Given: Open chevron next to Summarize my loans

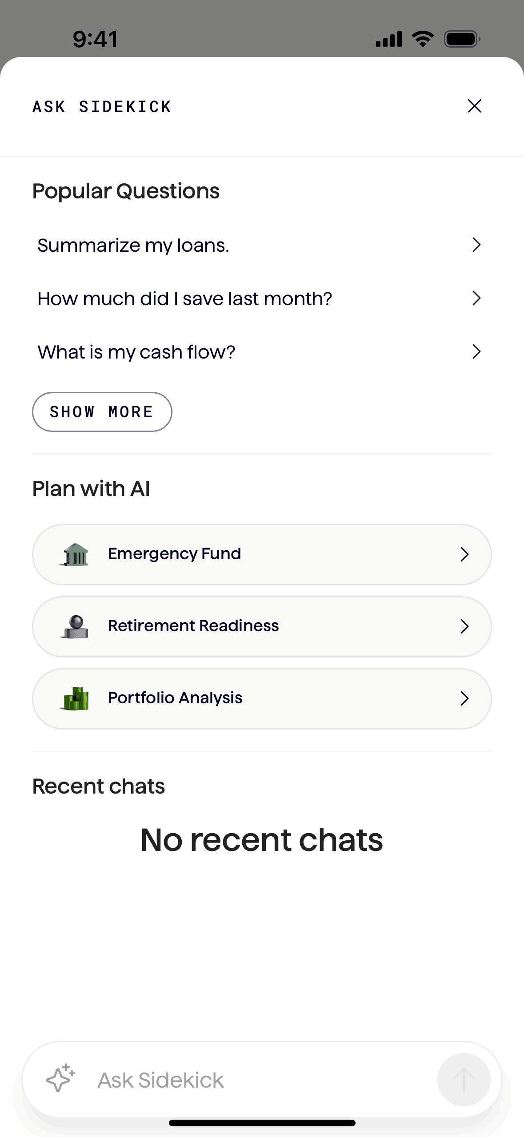Looking at the screenshot, I should pos(476,245).
